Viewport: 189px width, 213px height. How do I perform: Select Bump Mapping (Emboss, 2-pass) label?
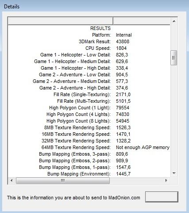point(75,161)
